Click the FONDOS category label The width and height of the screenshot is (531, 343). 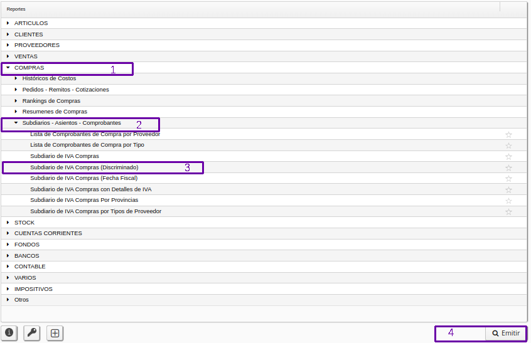tap(27, 244)
